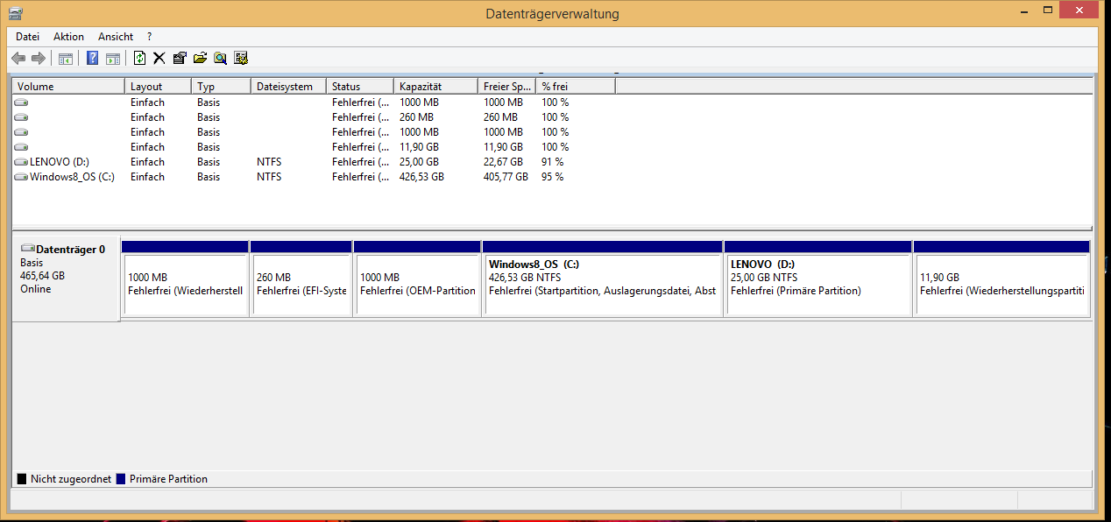
Task: Open Properties via the checklist toolbar icon
Action: (180, 59)
